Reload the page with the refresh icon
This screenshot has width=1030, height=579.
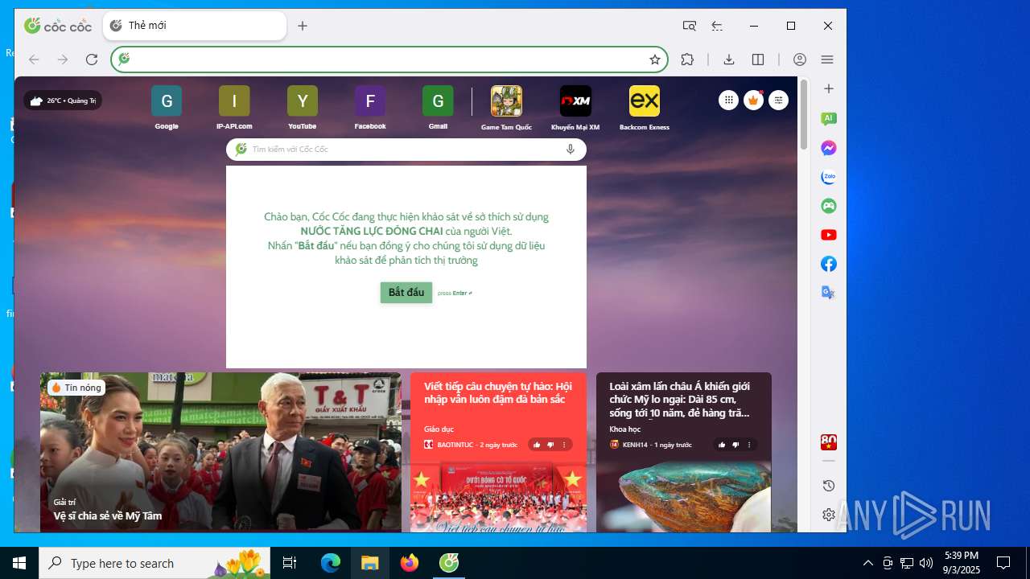[92, 60]
